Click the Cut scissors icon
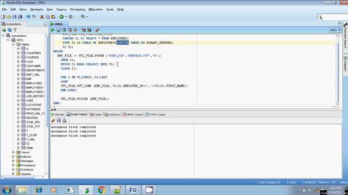 pyautogui.click(x=42, y=17)
